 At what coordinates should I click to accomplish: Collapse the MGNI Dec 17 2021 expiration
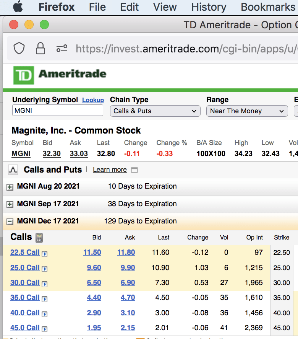coord(10,222)
